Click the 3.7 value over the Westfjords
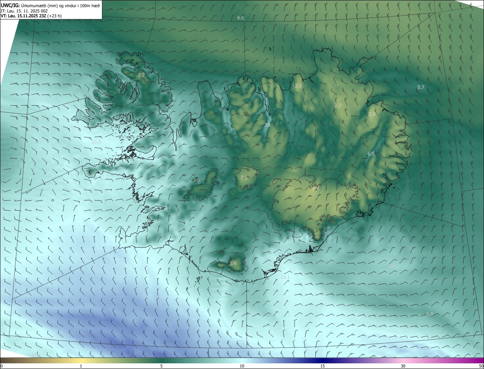 [141, 75]
